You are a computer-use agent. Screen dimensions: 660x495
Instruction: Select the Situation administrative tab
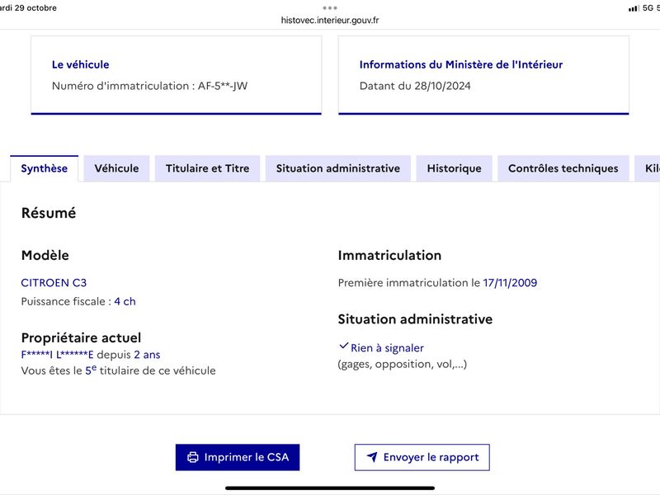(x=338, y=168)
